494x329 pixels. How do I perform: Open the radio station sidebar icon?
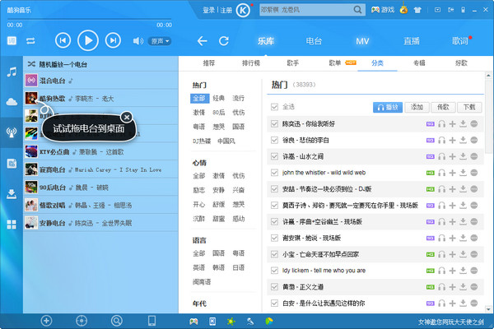click(12, 132)
